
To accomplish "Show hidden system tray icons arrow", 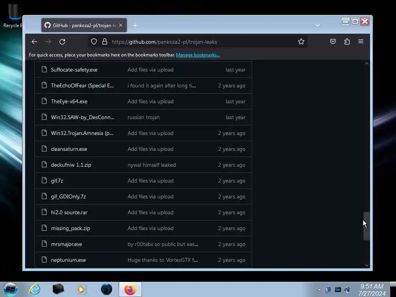I will point(319,290).
